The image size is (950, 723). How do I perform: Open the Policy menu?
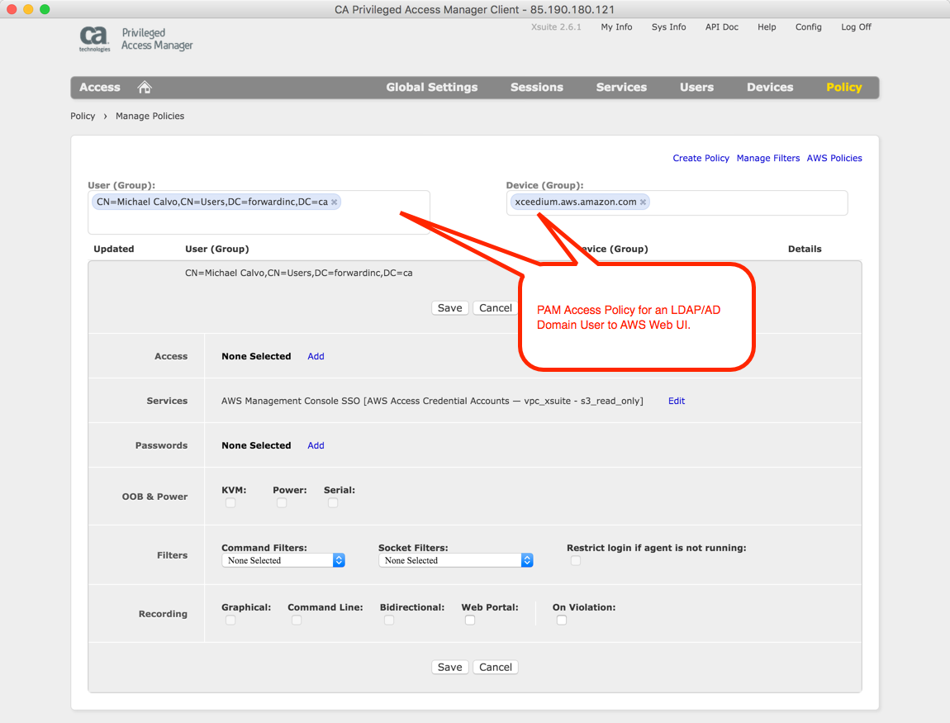pos(844,88)
